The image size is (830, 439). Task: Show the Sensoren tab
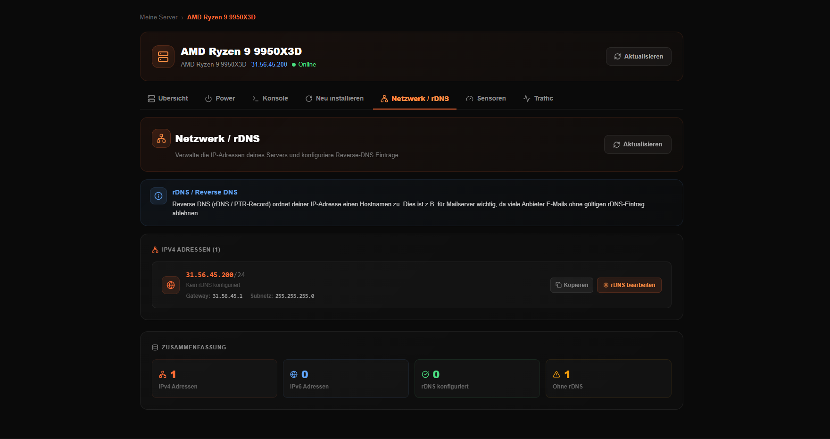coord(486,99)
